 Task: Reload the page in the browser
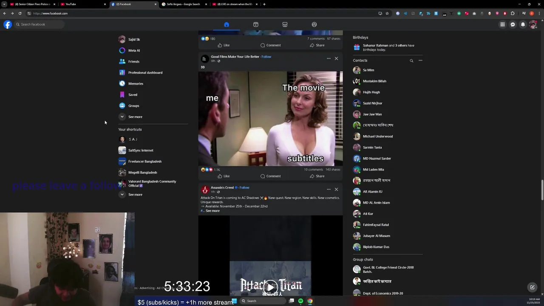(x=20, y=13)
